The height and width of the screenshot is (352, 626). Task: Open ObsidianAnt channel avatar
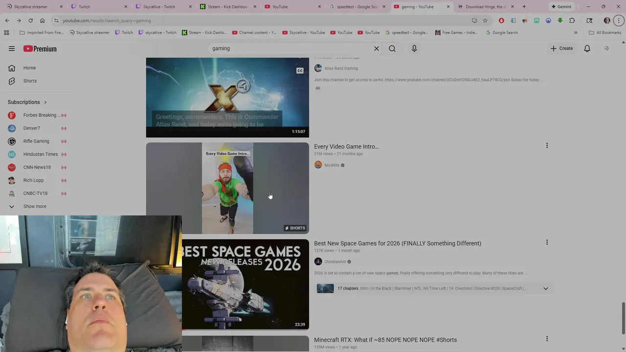tap(318, 262)
